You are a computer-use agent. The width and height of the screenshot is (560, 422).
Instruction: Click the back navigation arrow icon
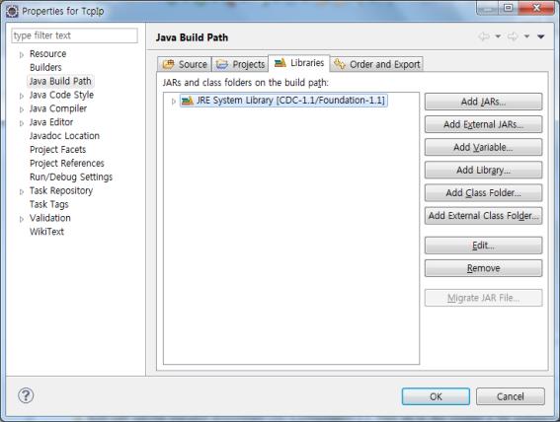click(x=484, y=36)
